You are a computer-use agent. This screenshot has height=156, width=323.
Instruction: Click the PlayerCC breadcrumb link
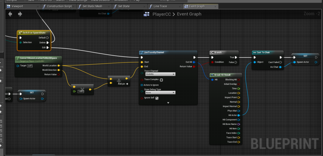coord(162,14)
